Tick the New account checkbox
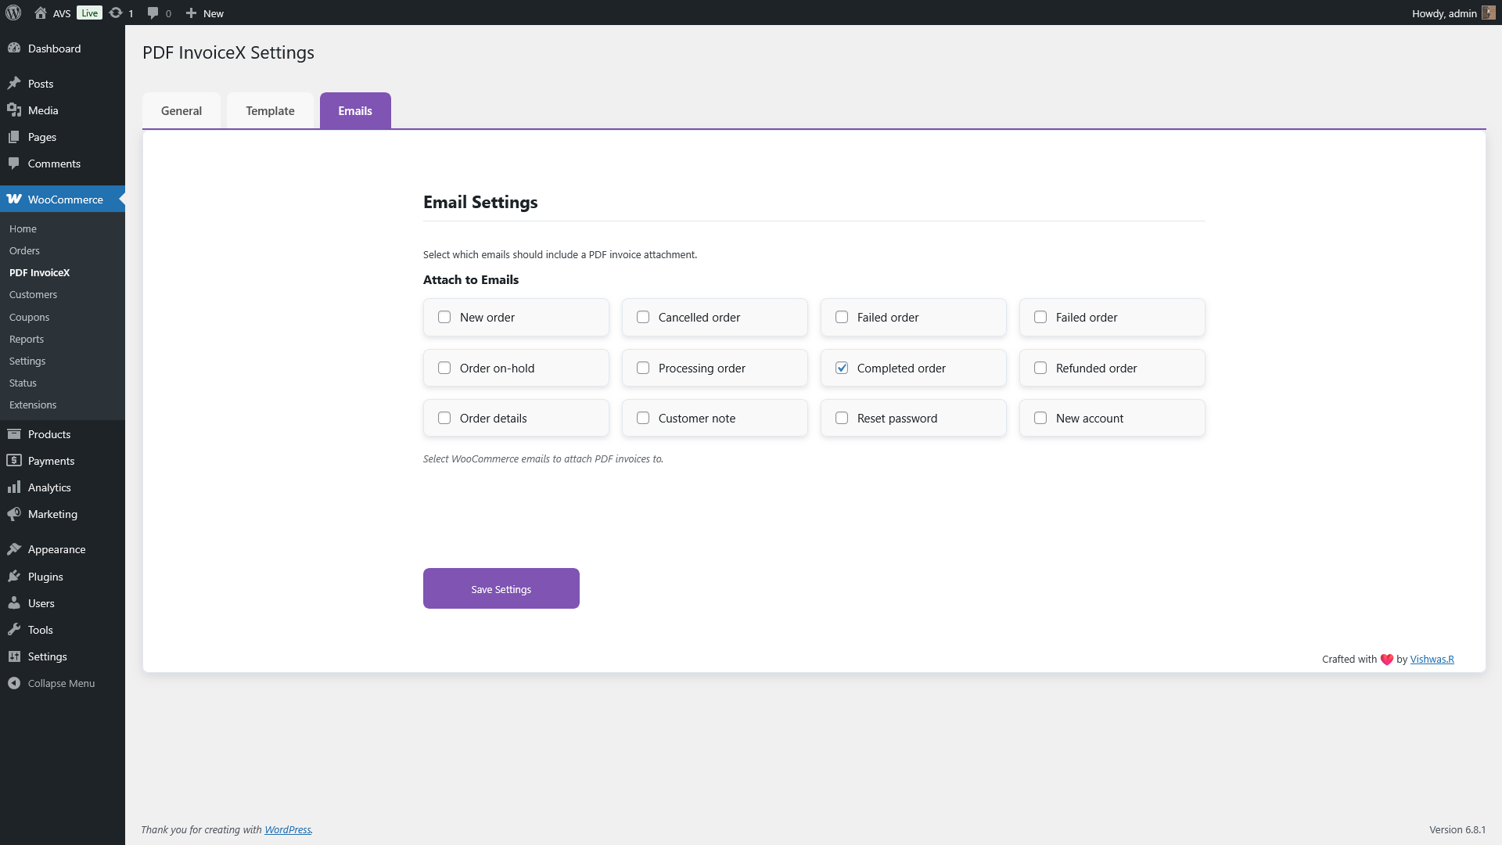Image resolution: width=1502 pixels, height=845 pixels. pos(1040,418)
